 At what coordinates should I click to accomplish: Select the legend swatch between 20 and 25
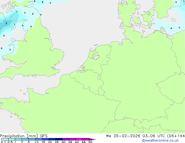(52, 139)
